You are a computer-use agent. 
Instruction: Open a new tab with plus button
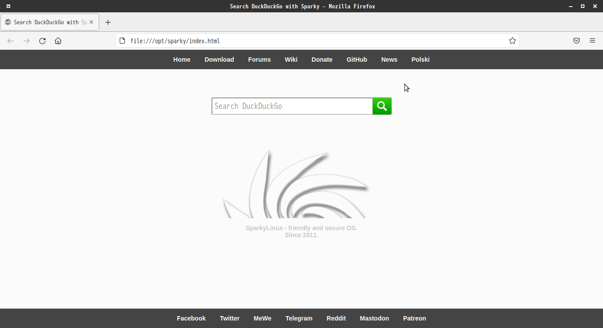point(108,22)
